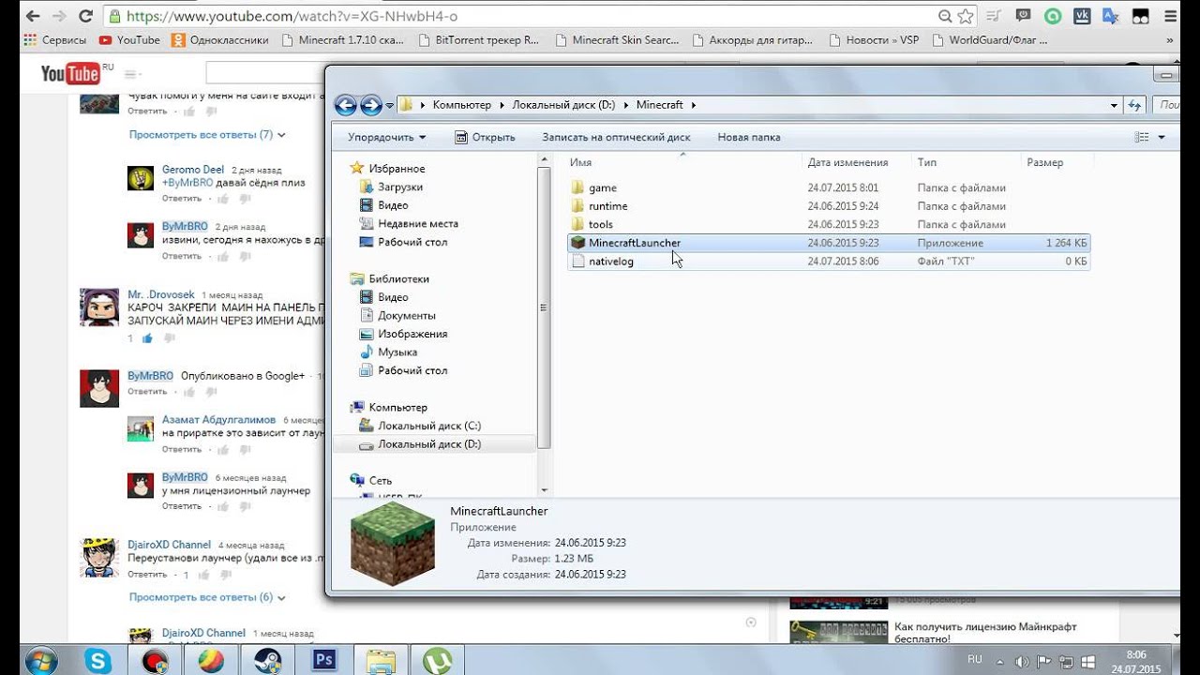Screen dimensions: 1200x675
Task: Like the Mr. Drovosek comment with thumbs up
Action: [147, 338]
